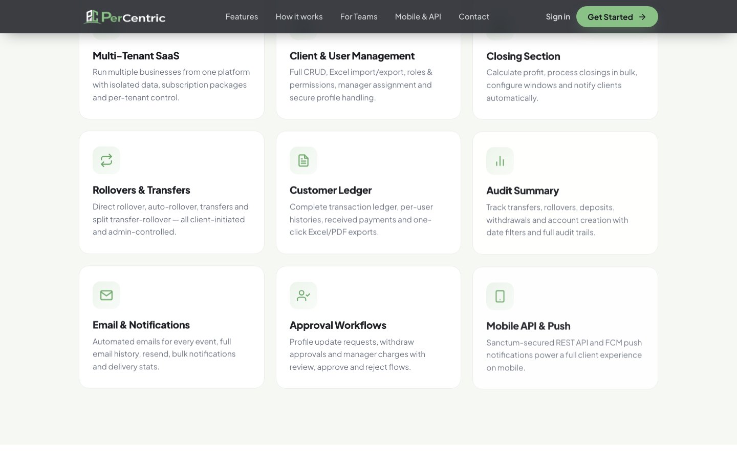The height and width of the screenshot is (461, 737).
Task: Select the Client & User Management heading
Action: click(352, 56)
